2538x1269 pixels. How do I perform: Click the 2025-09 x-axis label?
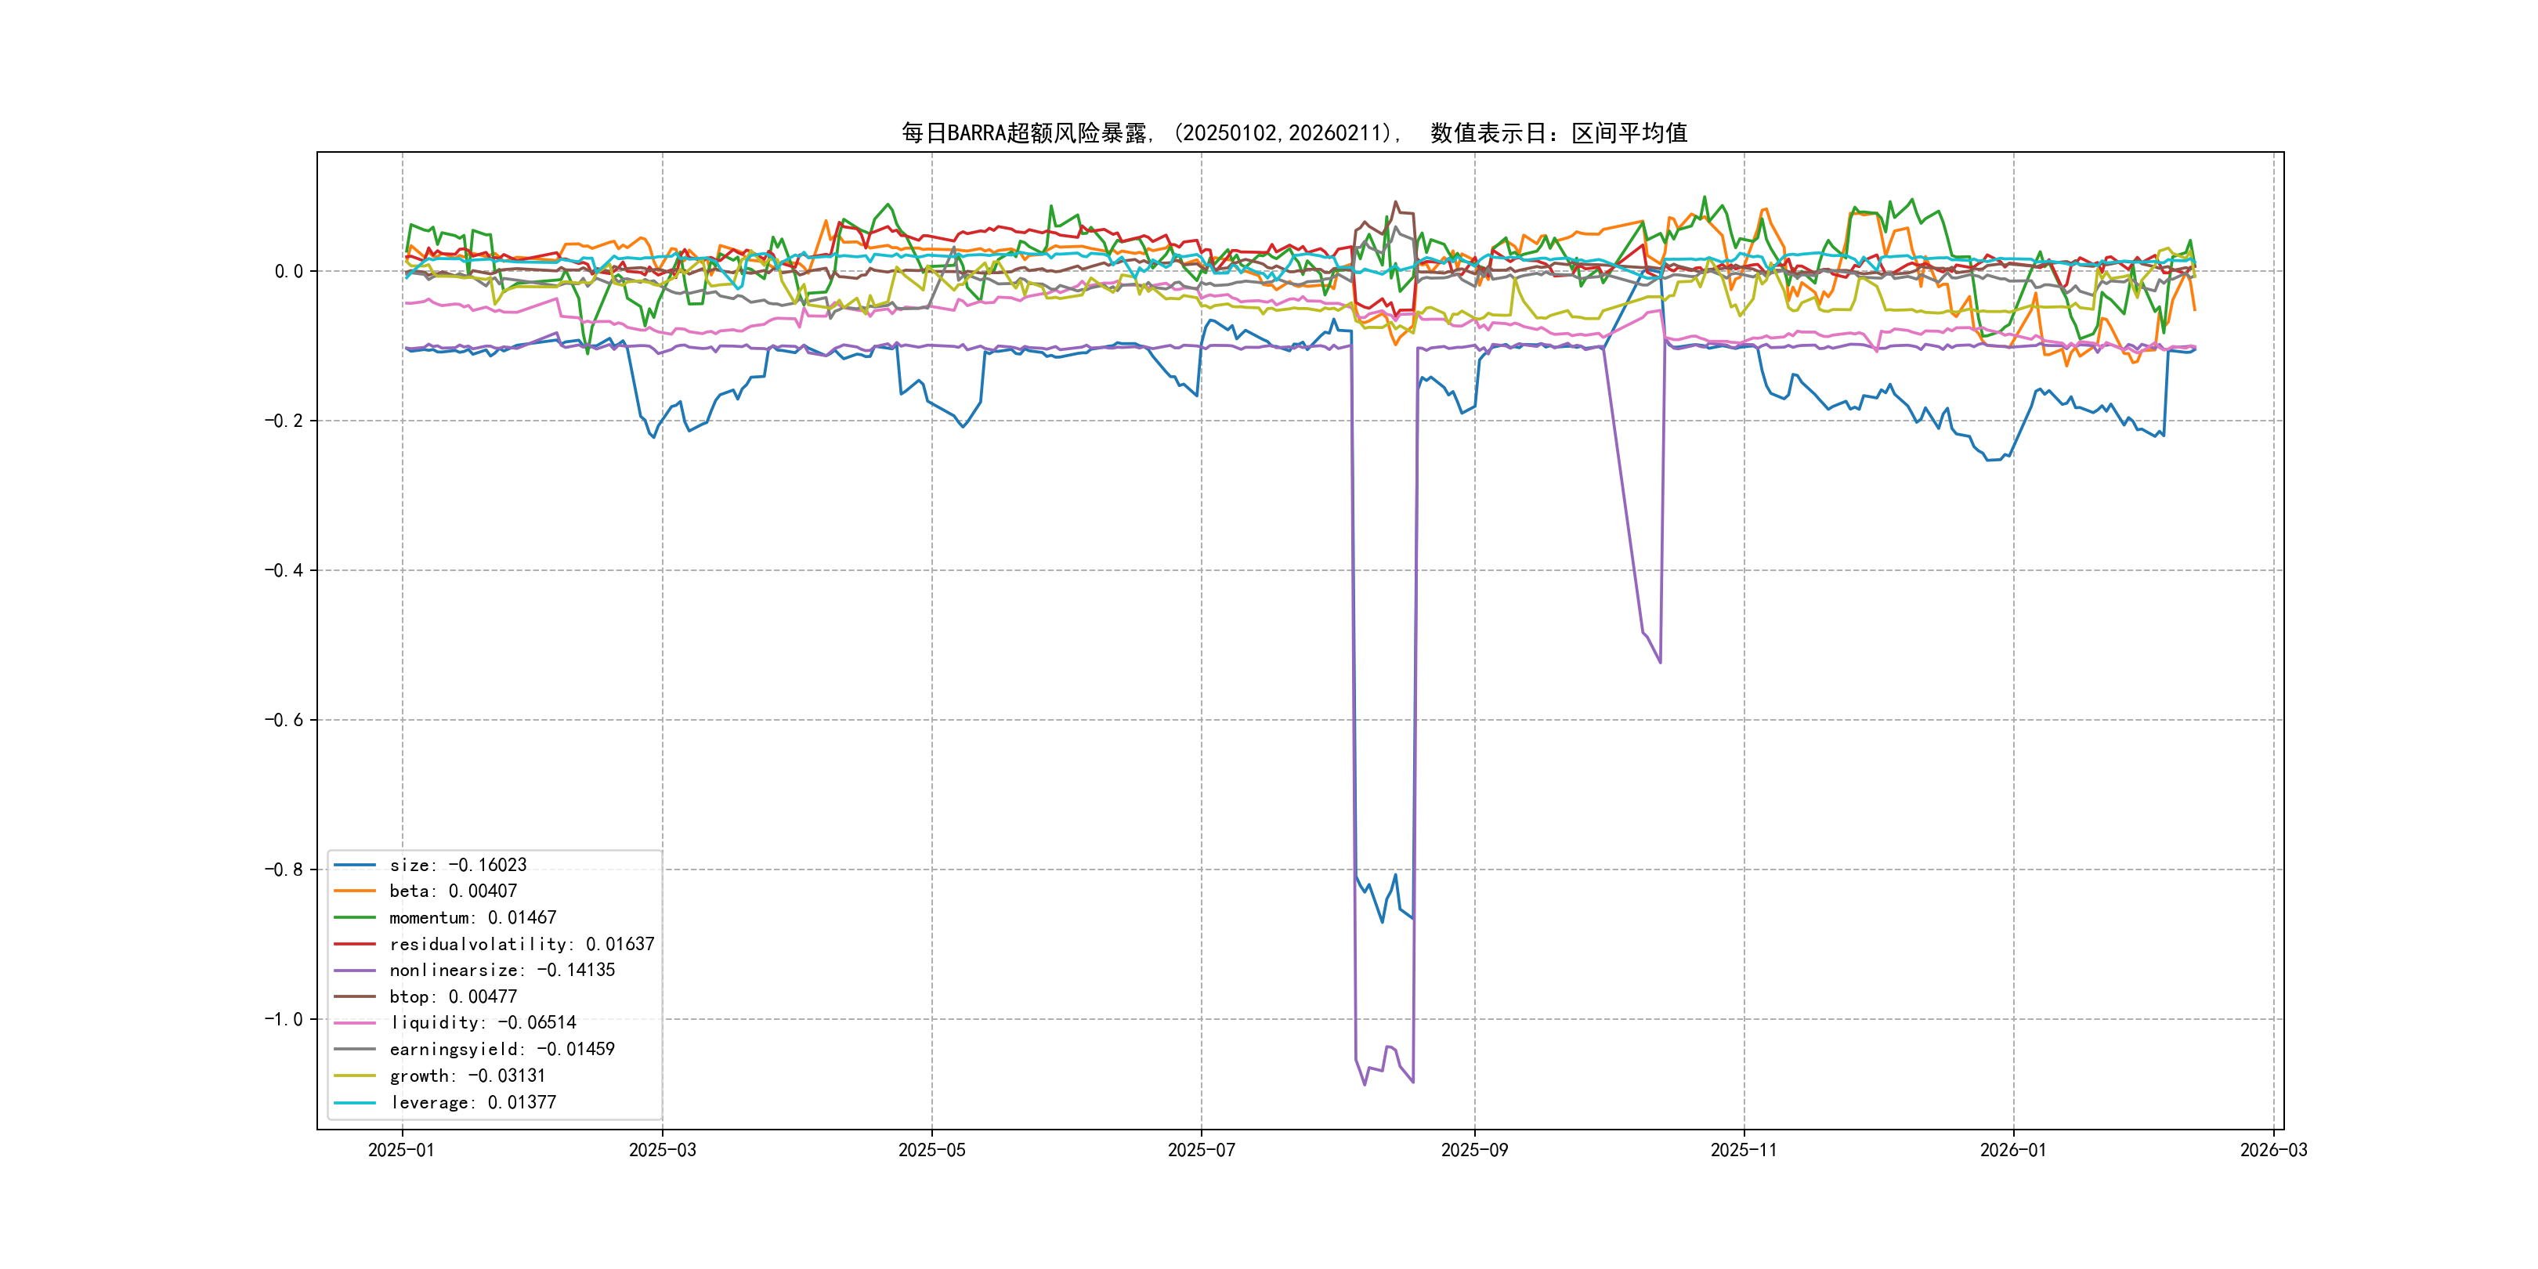click(1474, 1150)
